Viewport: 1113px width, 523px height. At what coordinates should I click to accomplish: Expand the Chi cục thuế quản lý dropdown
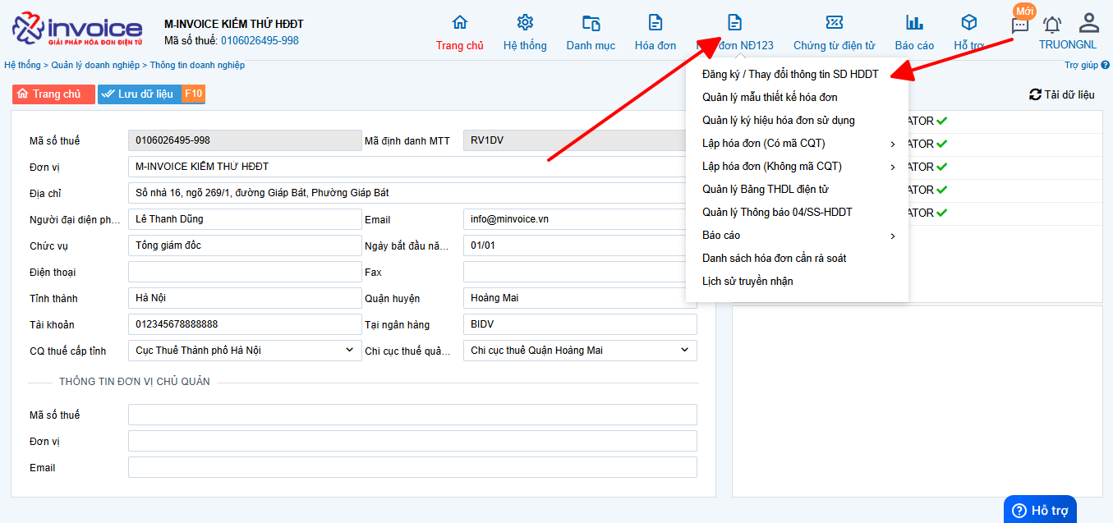coord(580,351)
